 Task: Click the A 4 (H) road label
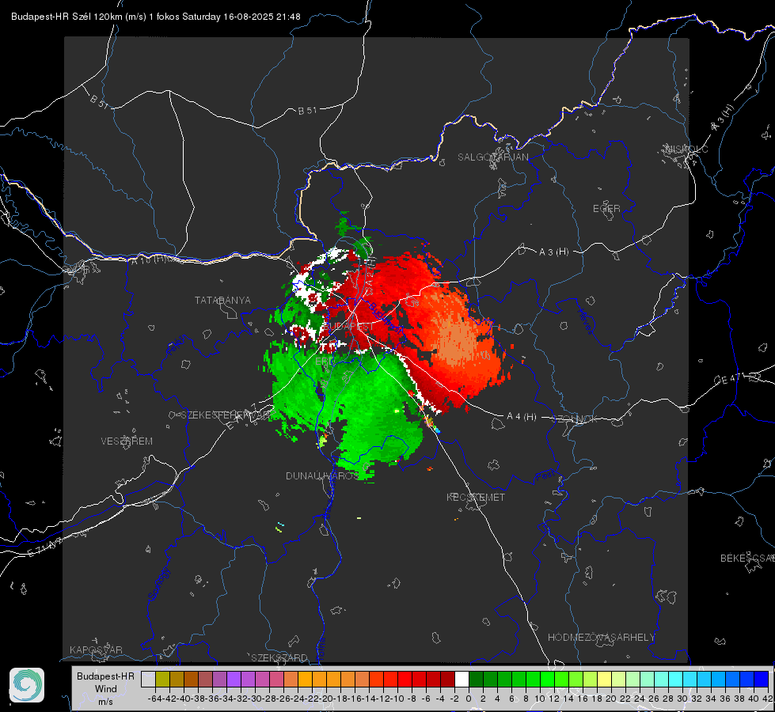[522, 417]
